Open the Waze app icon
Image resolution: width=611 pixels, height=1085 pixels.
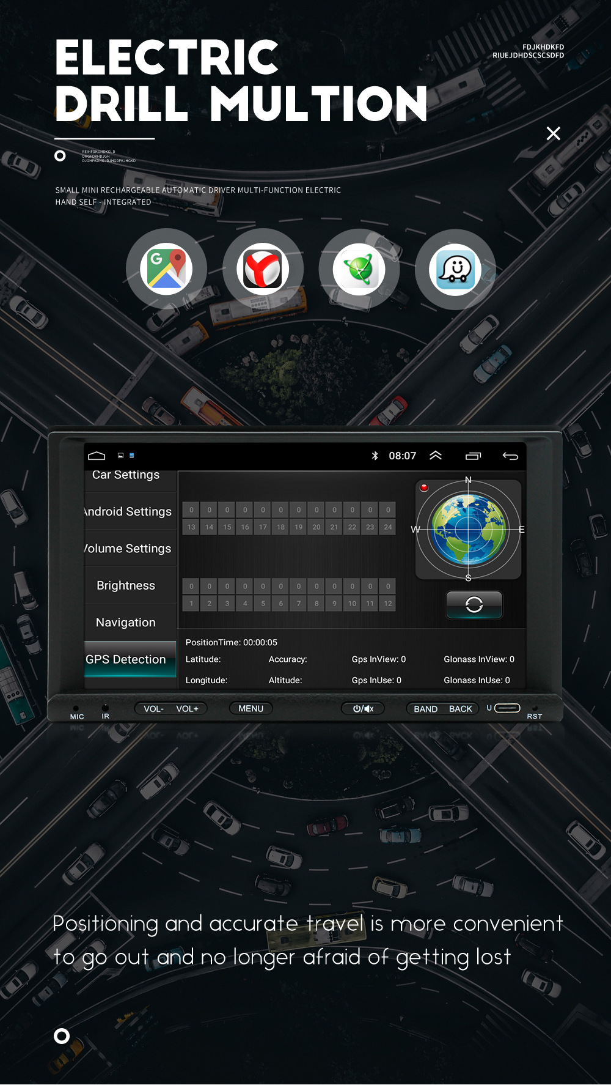(x=455, y=268)
